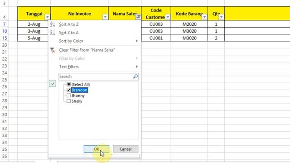Open the Nama Sales filtered dropdown button

coord(138,17)
